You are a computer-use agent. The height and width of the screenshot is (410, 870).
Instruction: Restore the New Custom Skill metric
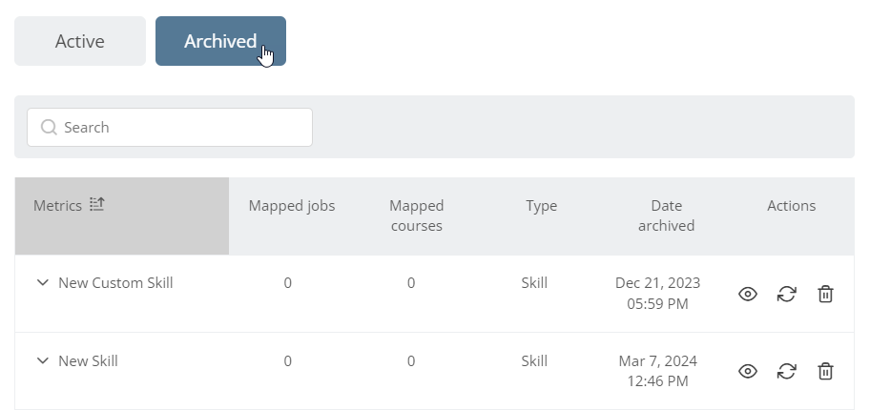point(786,294)
